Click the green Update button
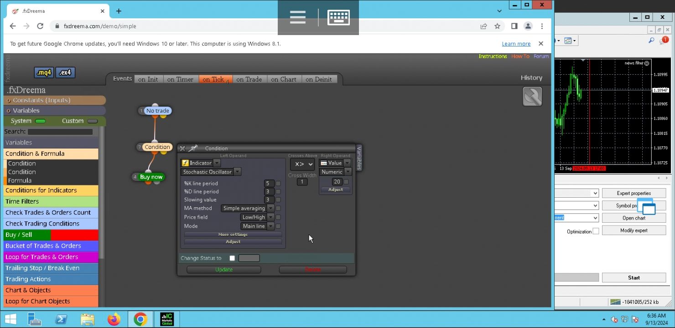 224,270
